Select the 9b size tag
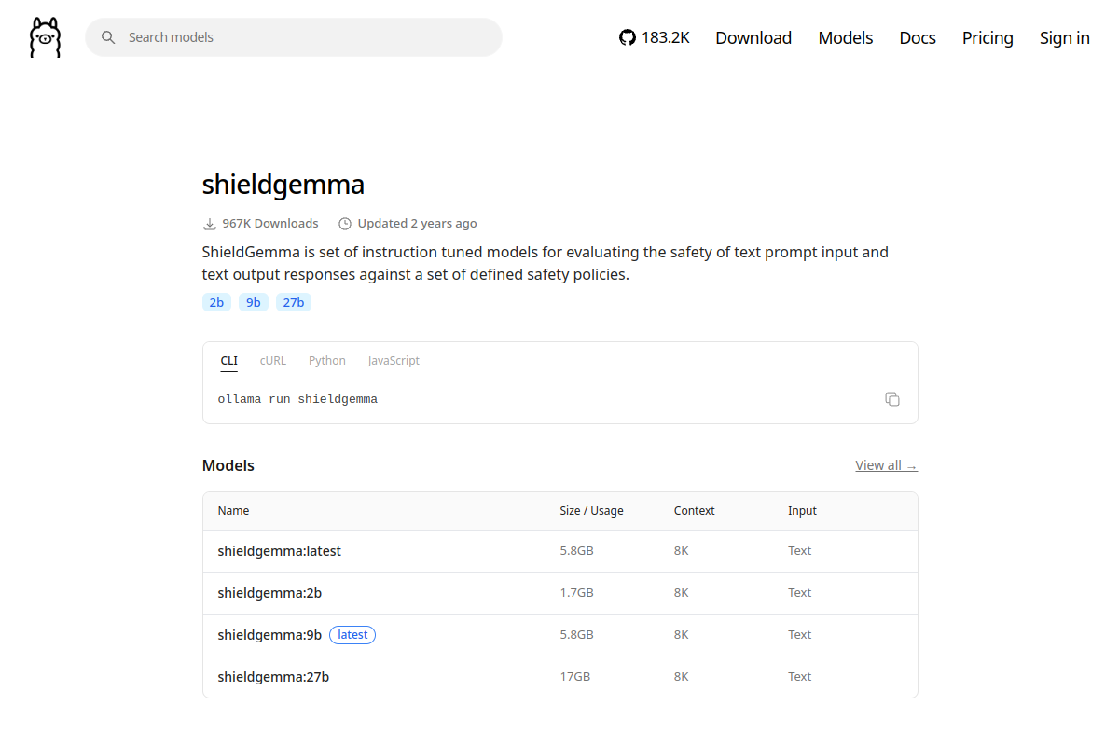This screenshot has width=1119, height=746. 254,302
